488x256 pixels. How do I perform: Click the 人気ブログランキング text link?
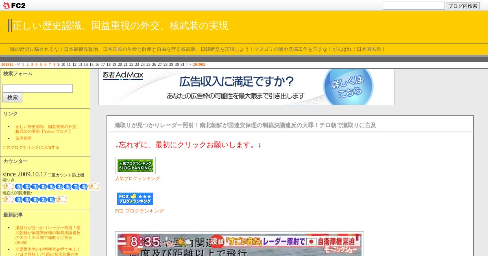pyautogui.click(x=137, y=178)
